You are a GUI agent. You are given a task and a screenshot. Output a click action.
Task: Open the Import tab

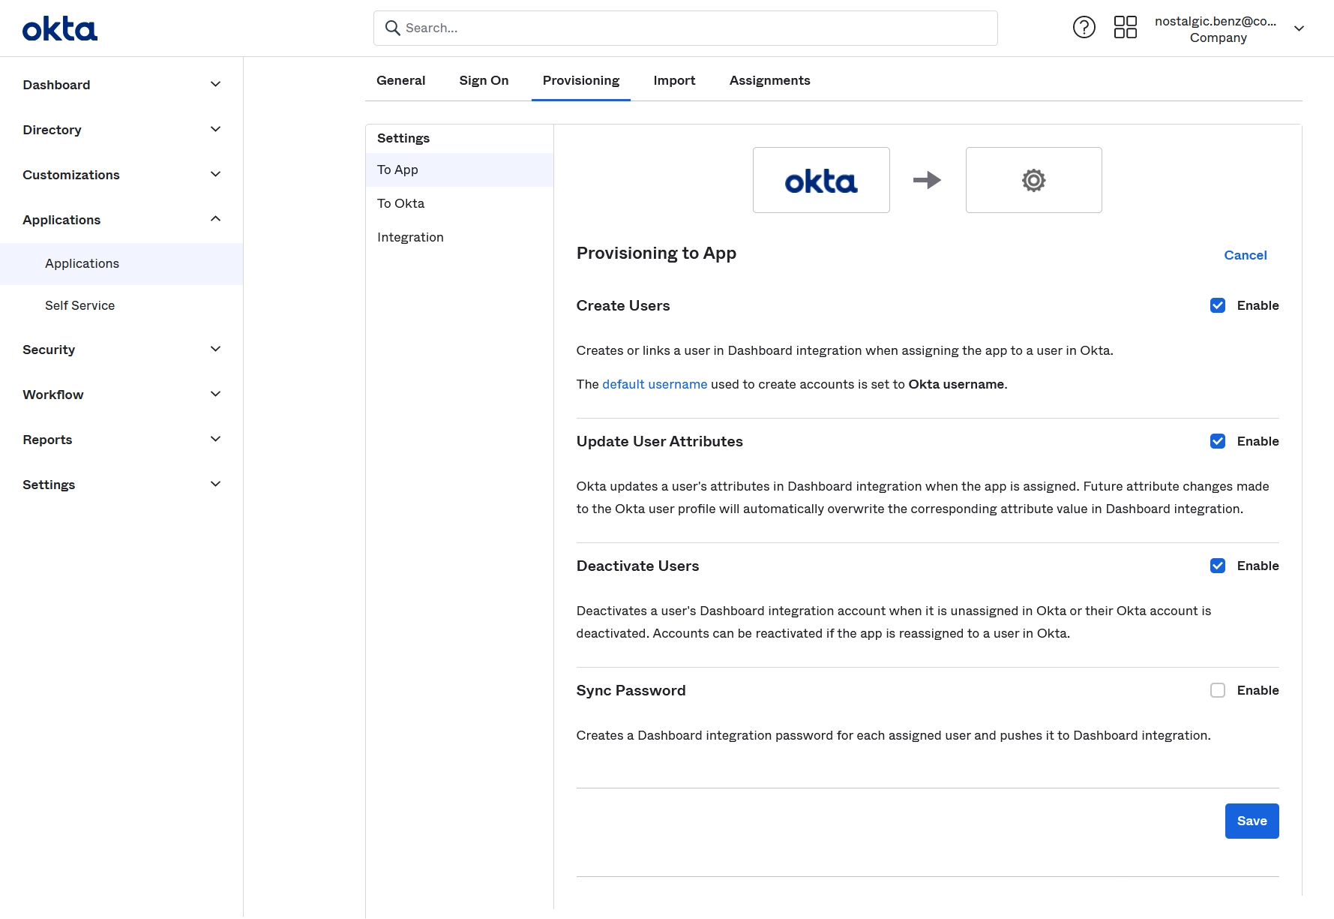tap(674, 80)
